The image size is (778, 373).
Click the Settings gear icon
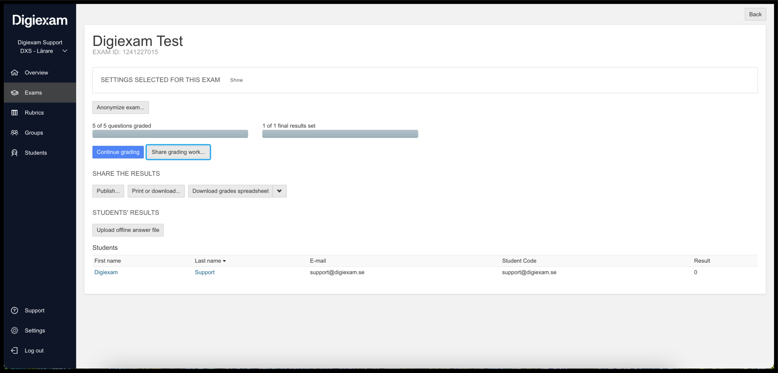coord(14,330)
